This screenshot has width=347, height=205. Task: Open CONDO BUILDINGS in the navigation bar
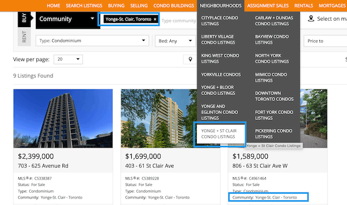coord(173,5)
